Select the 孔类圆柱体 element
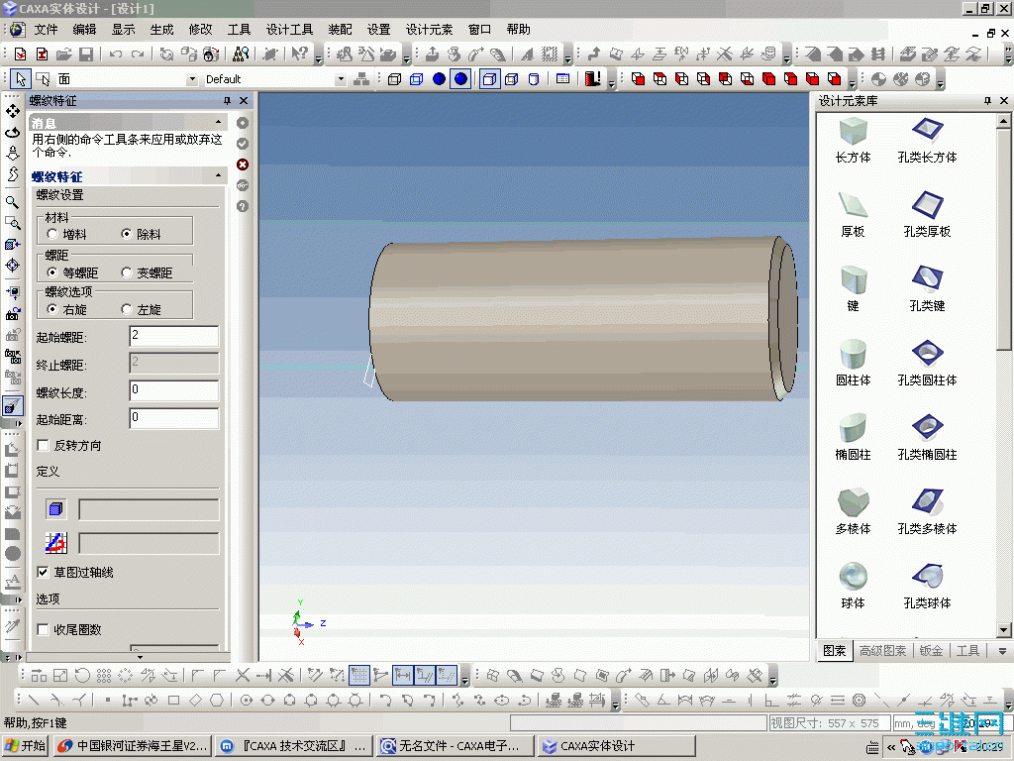Image resolution: width=1014 pixels, height=761 pixels. pos(927,364)
